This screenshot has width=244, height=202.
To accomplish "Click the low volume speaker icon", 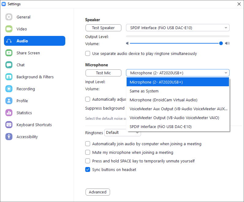I will (127, 43).
